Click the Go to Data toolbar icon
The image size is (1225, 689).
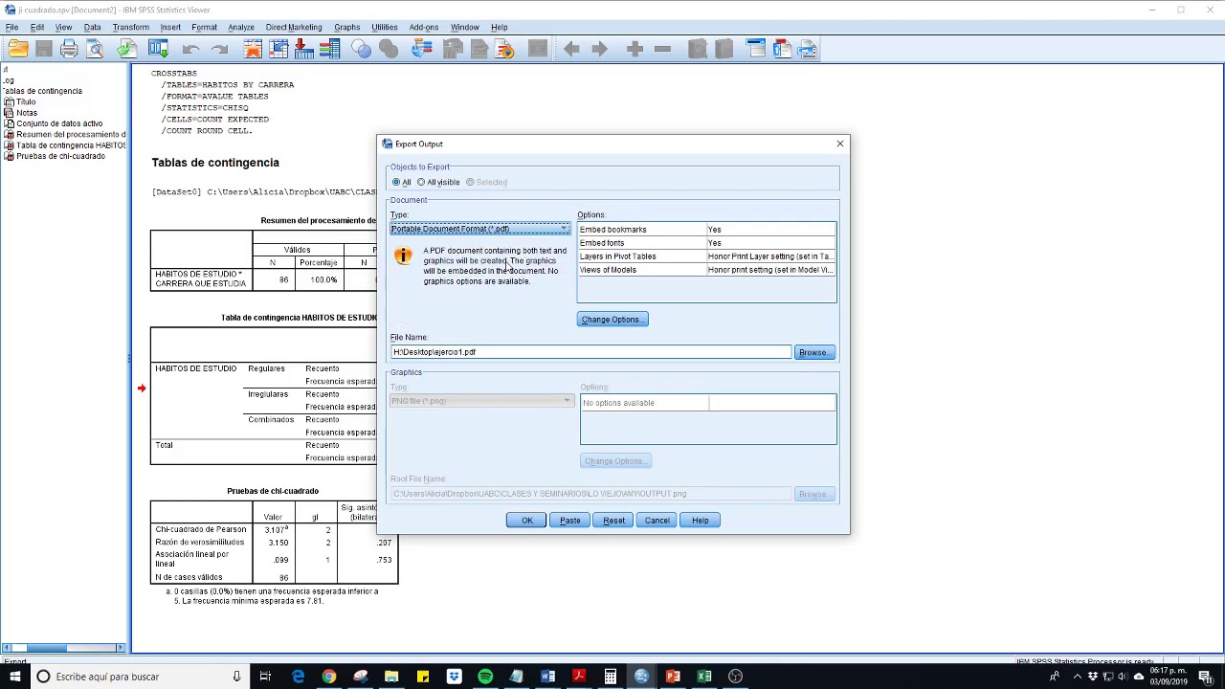pyautogui.click(x=253, y=49)
